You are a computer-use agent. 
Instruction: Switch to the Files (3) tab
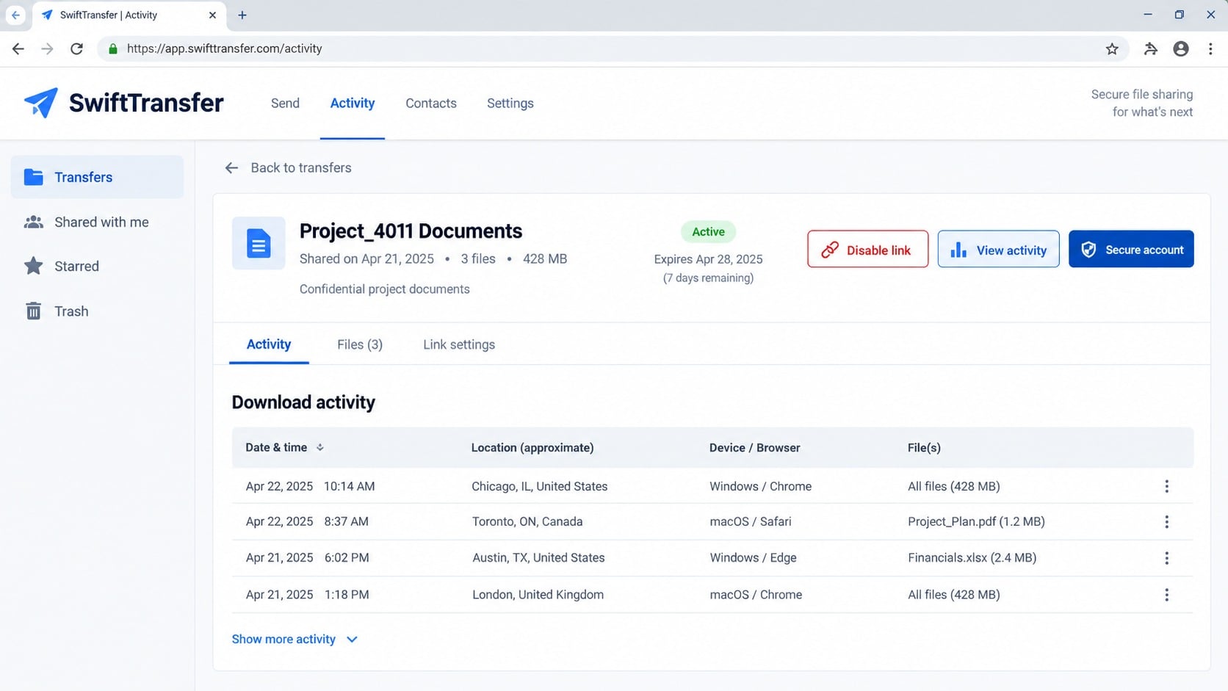[360, 344]
